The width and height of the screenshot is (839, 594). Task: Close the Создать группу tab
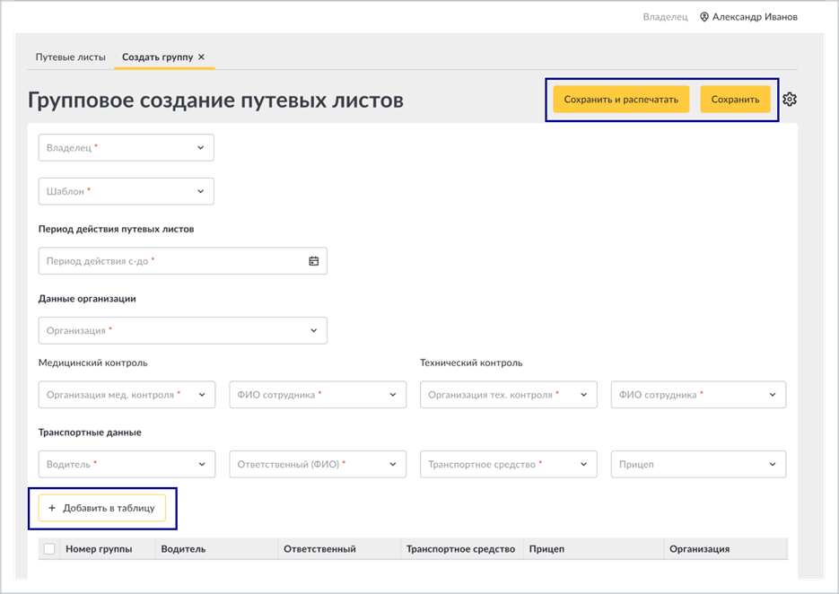click(x=201, y=57)
